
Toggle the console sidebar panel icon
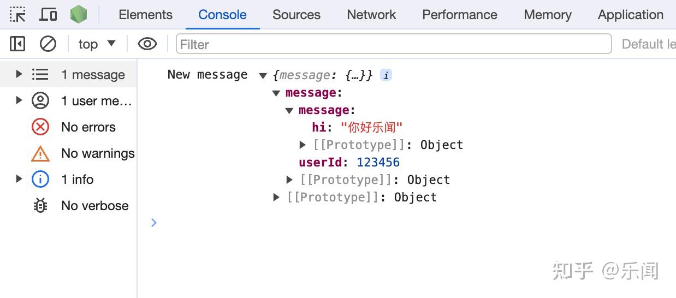point(17,44)
